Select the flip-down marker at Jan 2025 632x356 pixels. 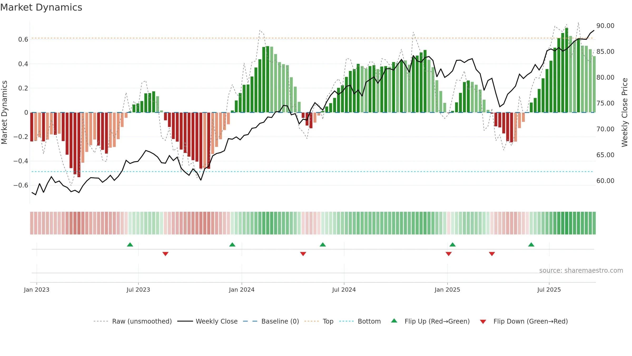pyautogui.click(x=449, y=254)
